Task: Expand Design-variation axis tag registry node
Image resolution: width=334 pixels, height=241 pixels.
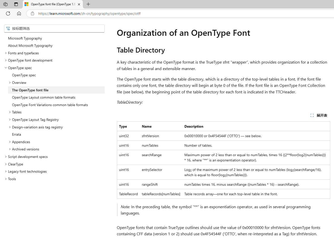Action: tap(10, 127)
